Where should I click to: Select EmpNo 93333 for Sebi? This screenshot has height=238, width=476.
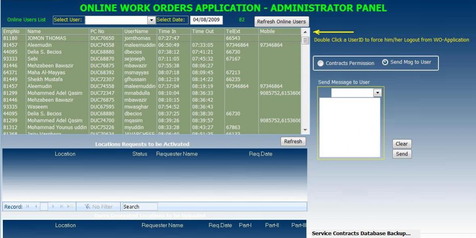[11, 59]
